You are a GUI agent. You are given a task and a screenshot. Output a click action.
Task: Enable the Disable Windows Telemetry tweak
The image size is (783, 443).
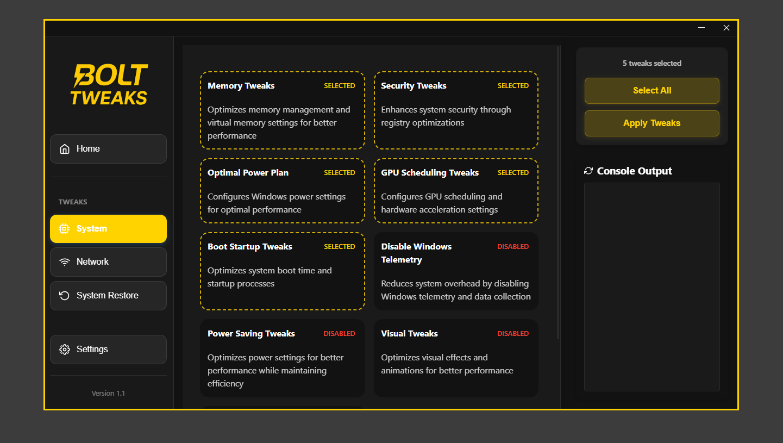[x=456, y=271]
